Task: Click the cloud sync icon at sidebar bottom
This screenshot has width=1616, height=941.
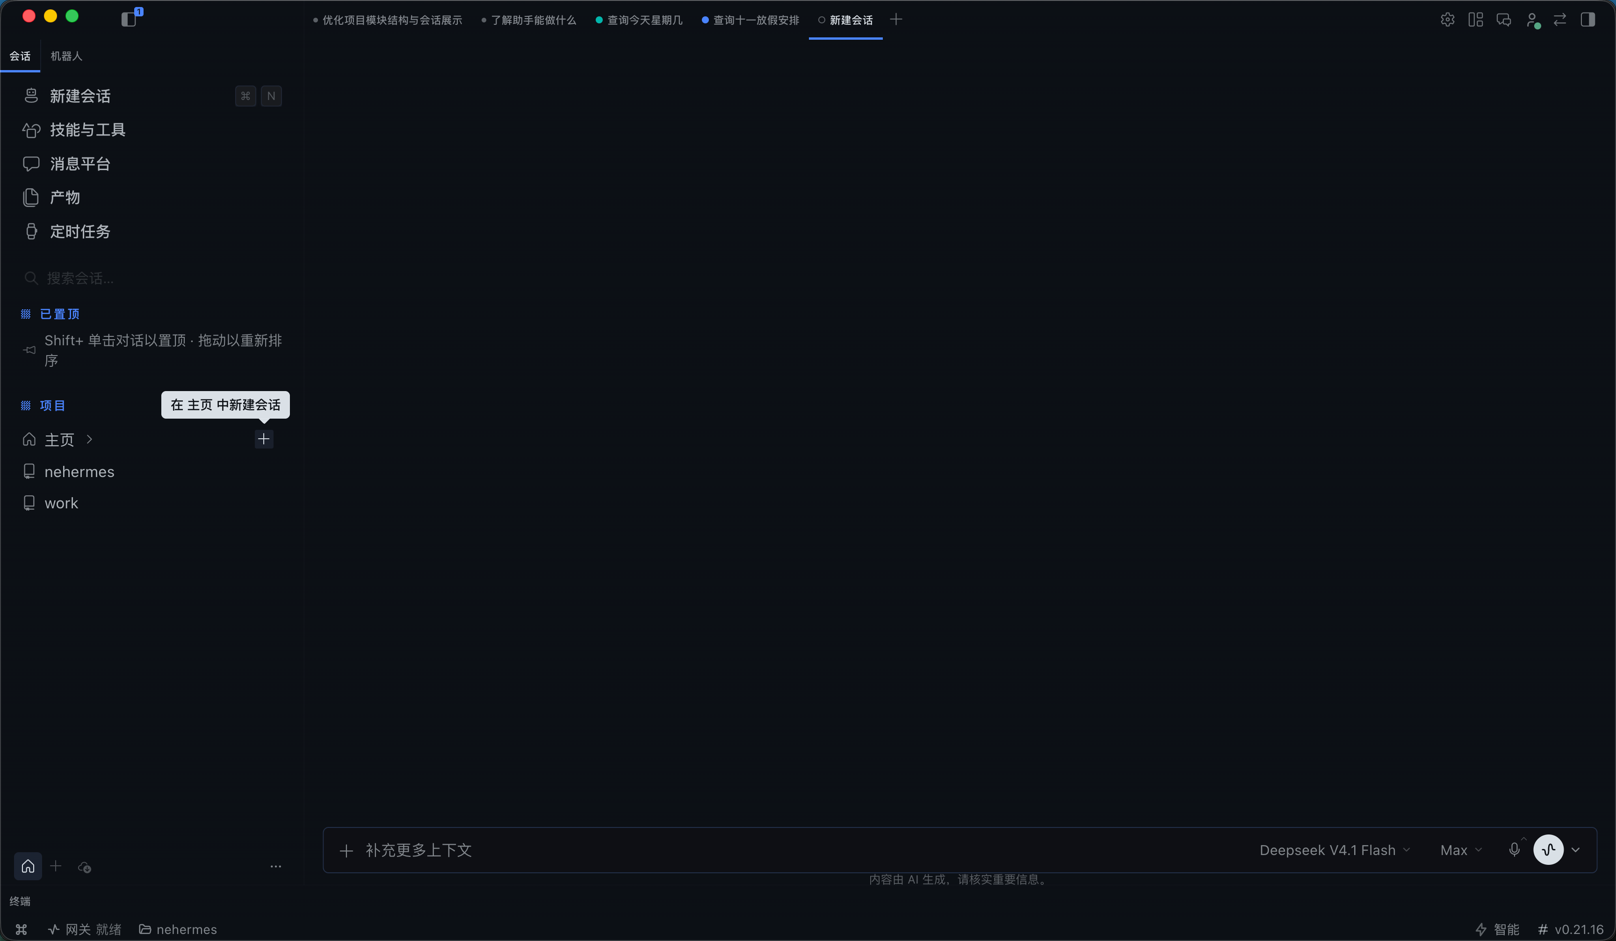Action: coord(84,867)
